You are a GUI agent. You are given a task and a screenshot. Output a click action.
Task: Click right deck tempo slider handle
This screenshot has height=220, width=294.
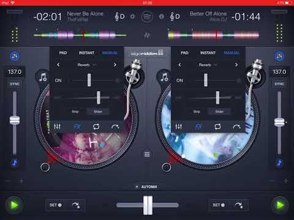point(279,122)
